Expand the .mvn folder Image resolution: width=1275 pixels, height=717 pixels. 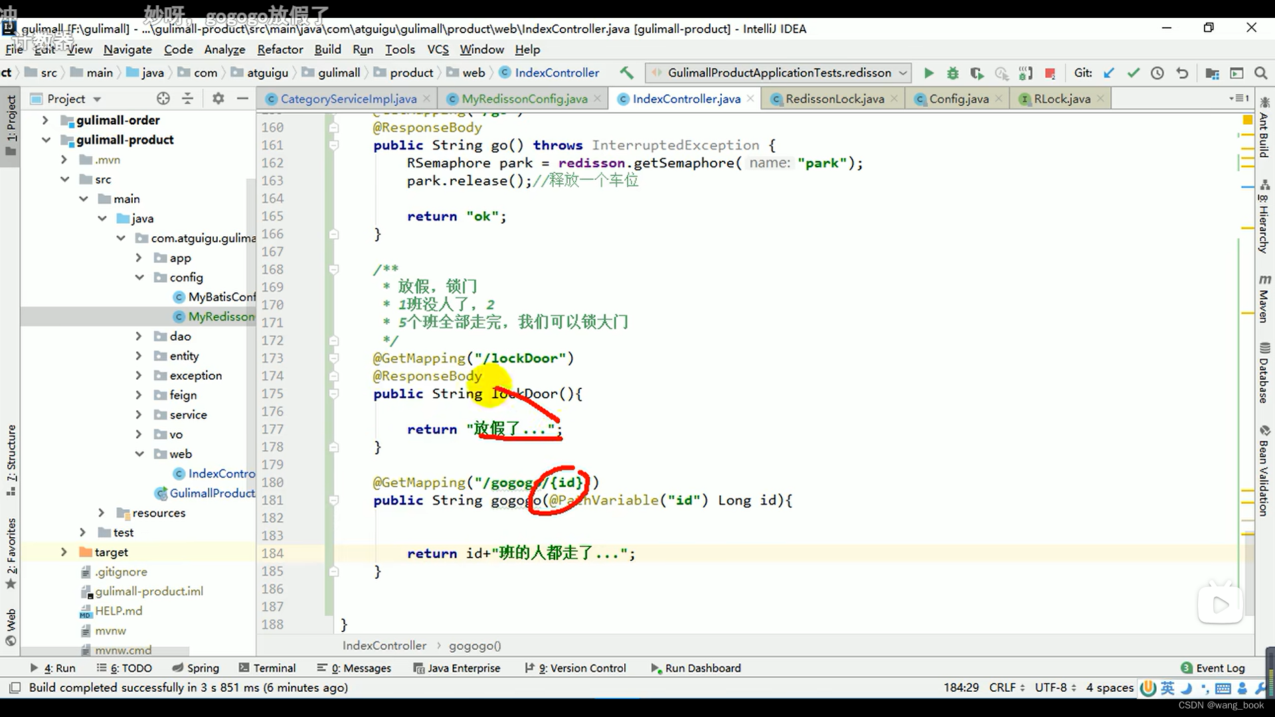tap(64, 159)
